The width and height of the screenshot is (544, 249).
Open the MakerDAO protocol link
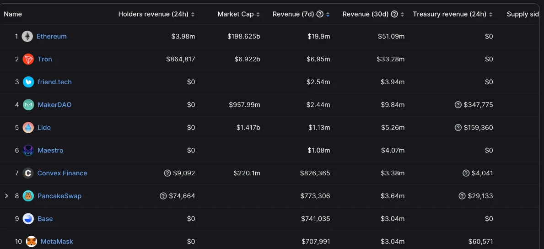[54, 104]
